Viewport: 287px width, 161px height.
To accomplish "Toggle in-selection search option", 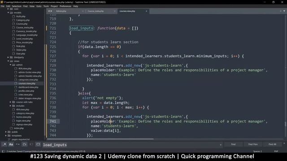I will pyautogui.click(x=31, y=144).
